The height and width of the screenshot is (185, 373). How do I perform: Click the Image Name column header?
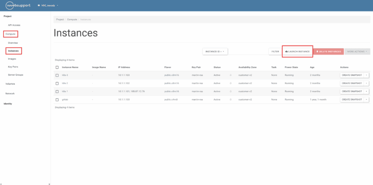pyautogui.click(x=99, y=67)
